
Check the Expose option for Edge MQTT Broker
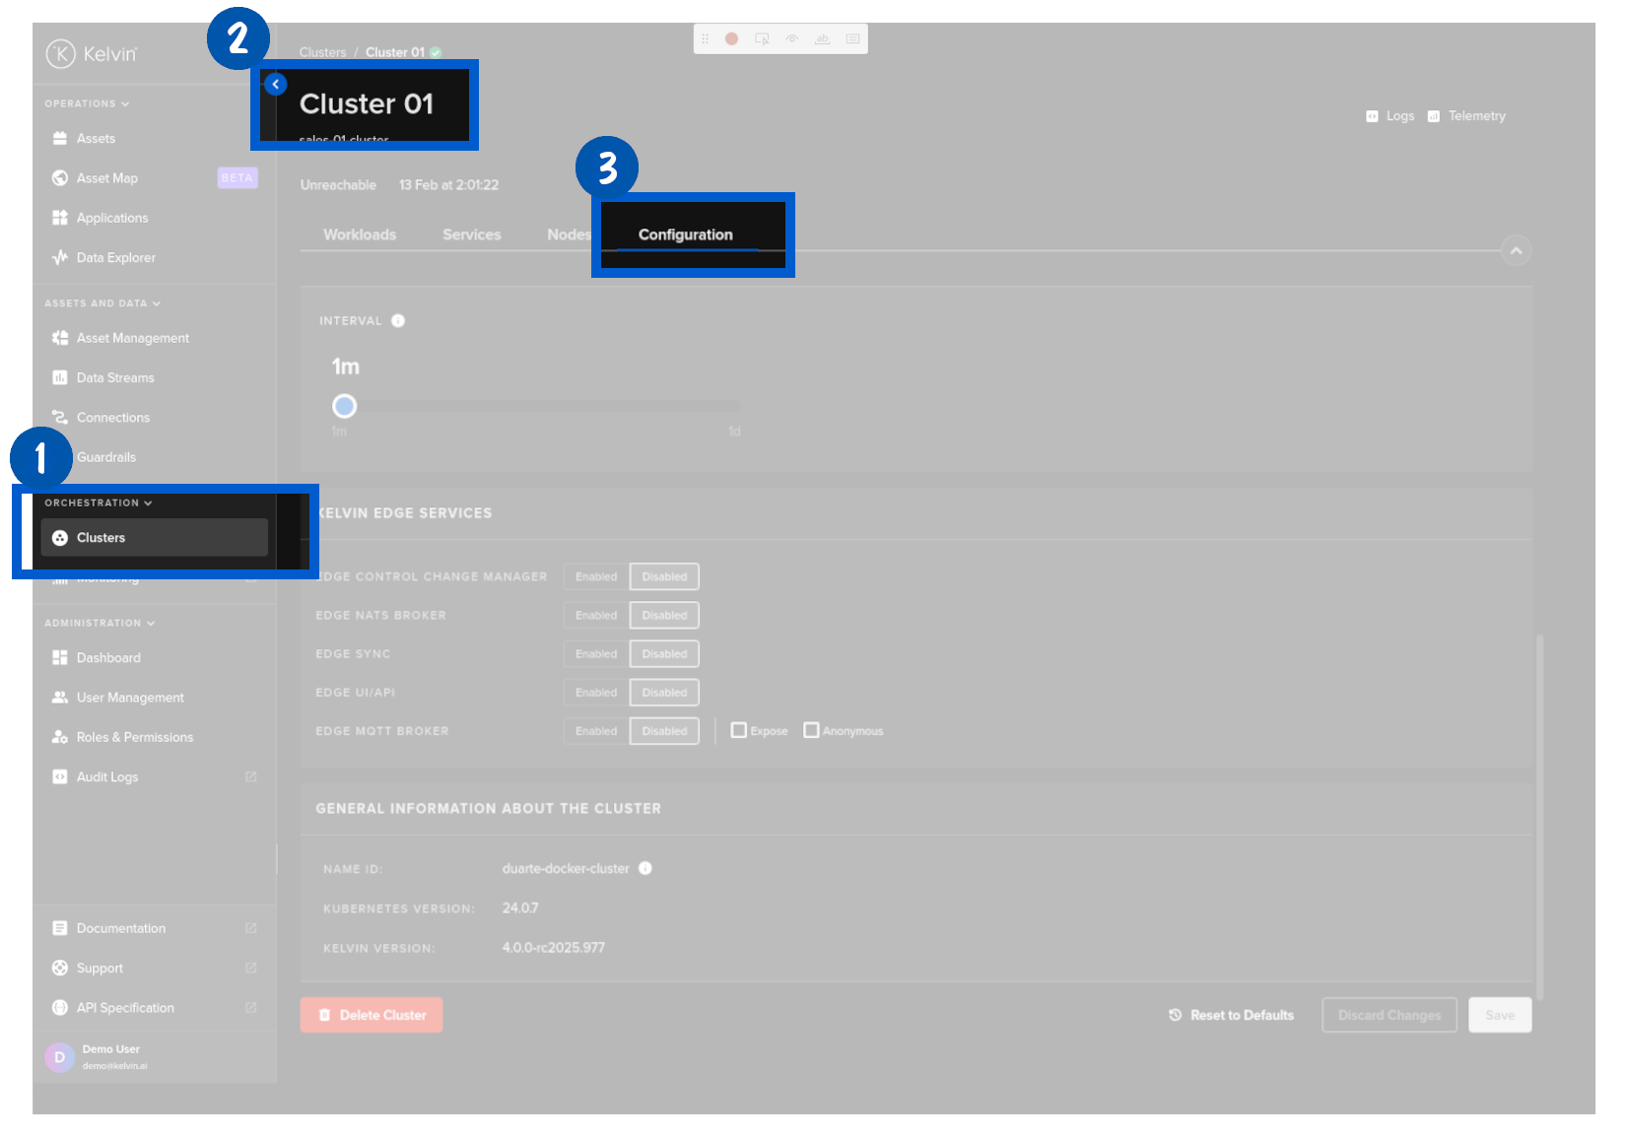739,730
